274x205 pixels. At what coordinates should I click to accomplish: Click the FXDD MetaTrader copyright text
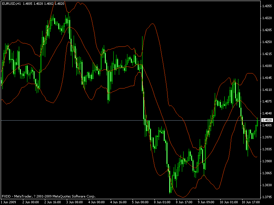tap(49, 196)
